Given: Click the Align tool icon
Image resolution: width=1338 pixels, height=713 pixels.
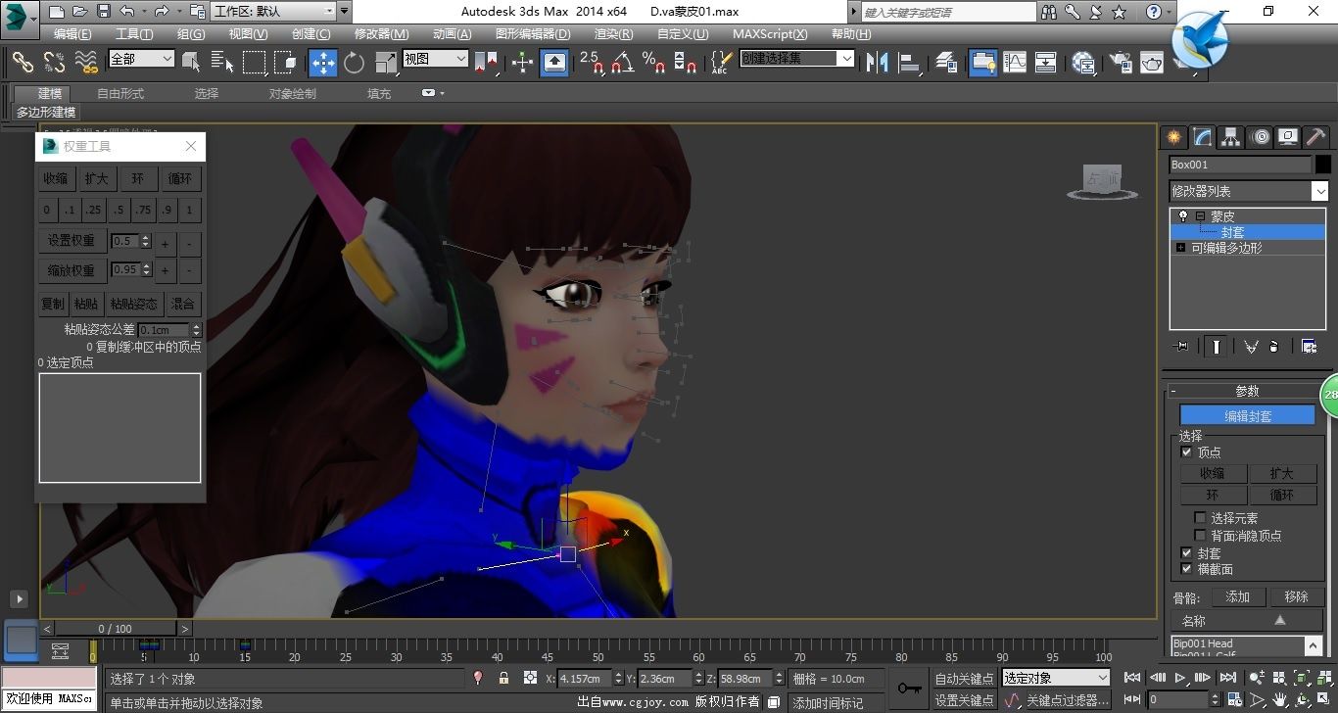Looking at the screenshot, I should coord(910,63).
